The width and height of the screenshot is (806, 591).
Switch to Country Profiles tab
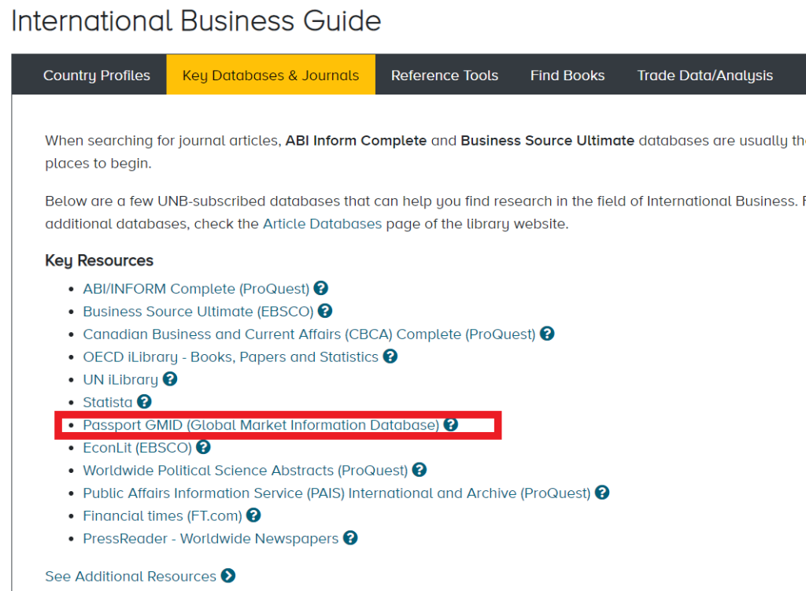click(x=97, y=76)
